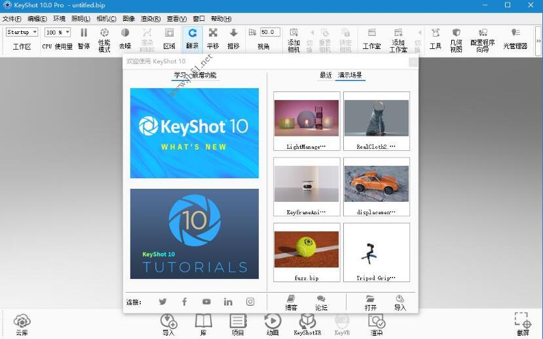Open KeyShot 10 Tutorials banner
Screen dimensions: 543x339
point(195,234)
